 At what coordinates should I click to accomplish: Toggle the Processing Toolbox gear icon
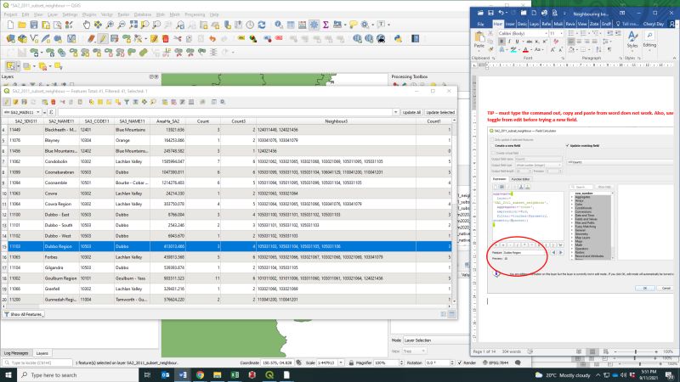[x=314, y=25]
